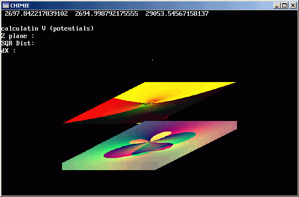Maximize the CHIMIE window
This screenshot has width=299, height=197.
[x=284, y=5]
